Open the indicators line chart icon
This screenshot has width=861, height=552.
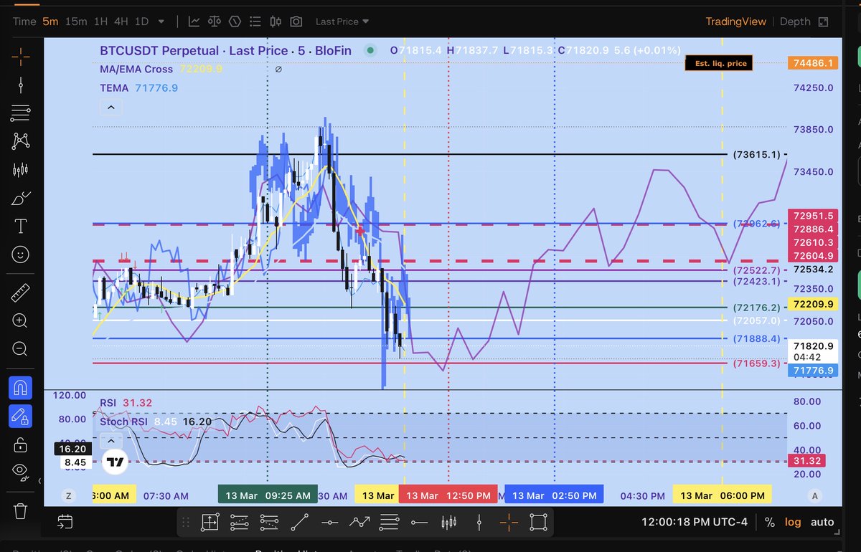click(x=194, y=22)
